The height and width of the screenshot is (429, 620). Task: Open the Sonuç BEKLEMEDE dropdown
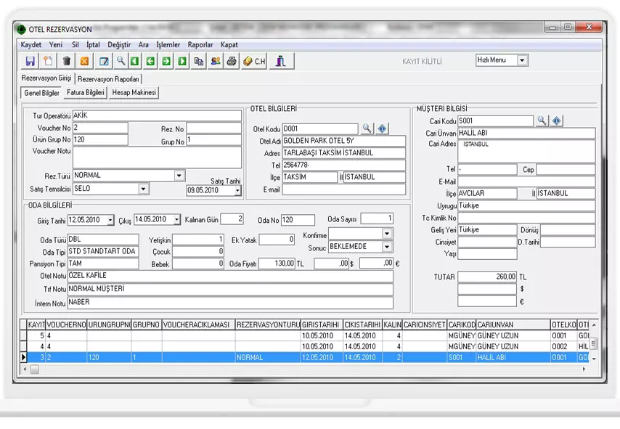(x=387, y=247)
